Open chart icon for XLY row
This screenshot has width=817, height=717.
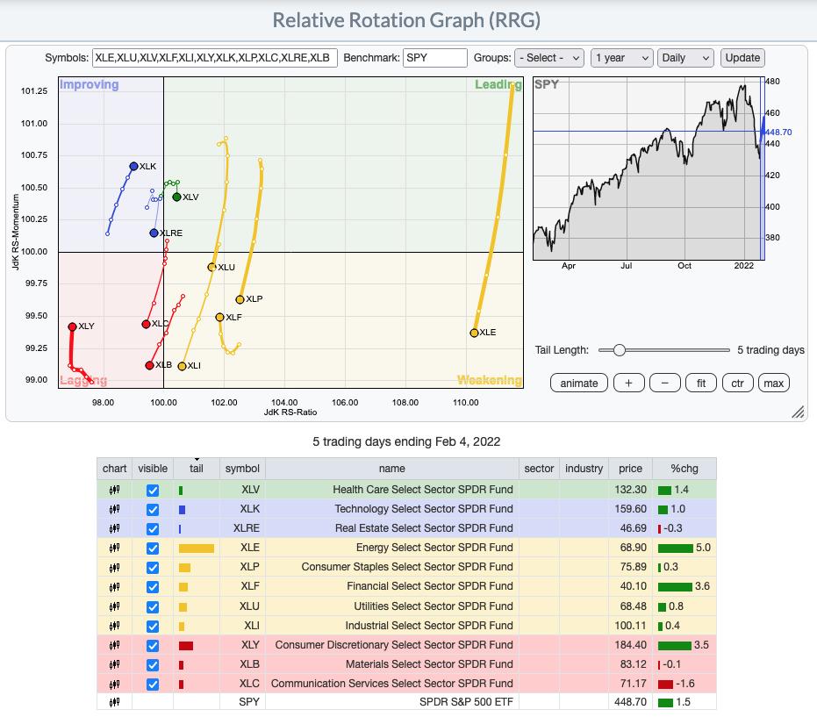coord(114,645)
